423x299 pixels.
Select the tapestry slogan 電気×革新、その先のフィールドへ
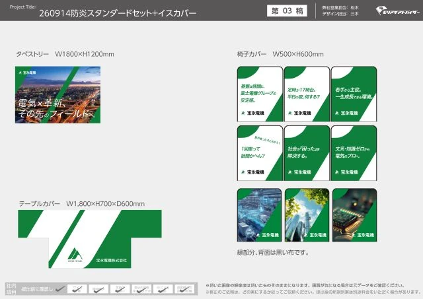tap(57, 108)
